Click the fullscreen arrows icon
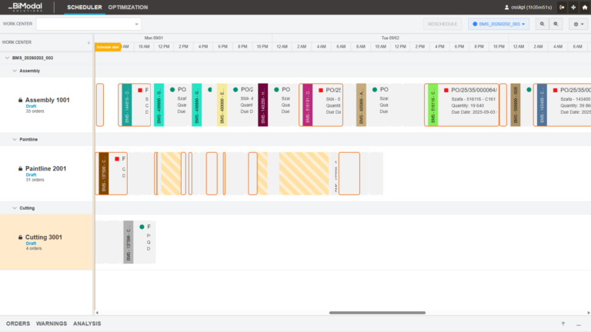The height and width of the screenshot is (332, 591). click(x=573, y=7)
